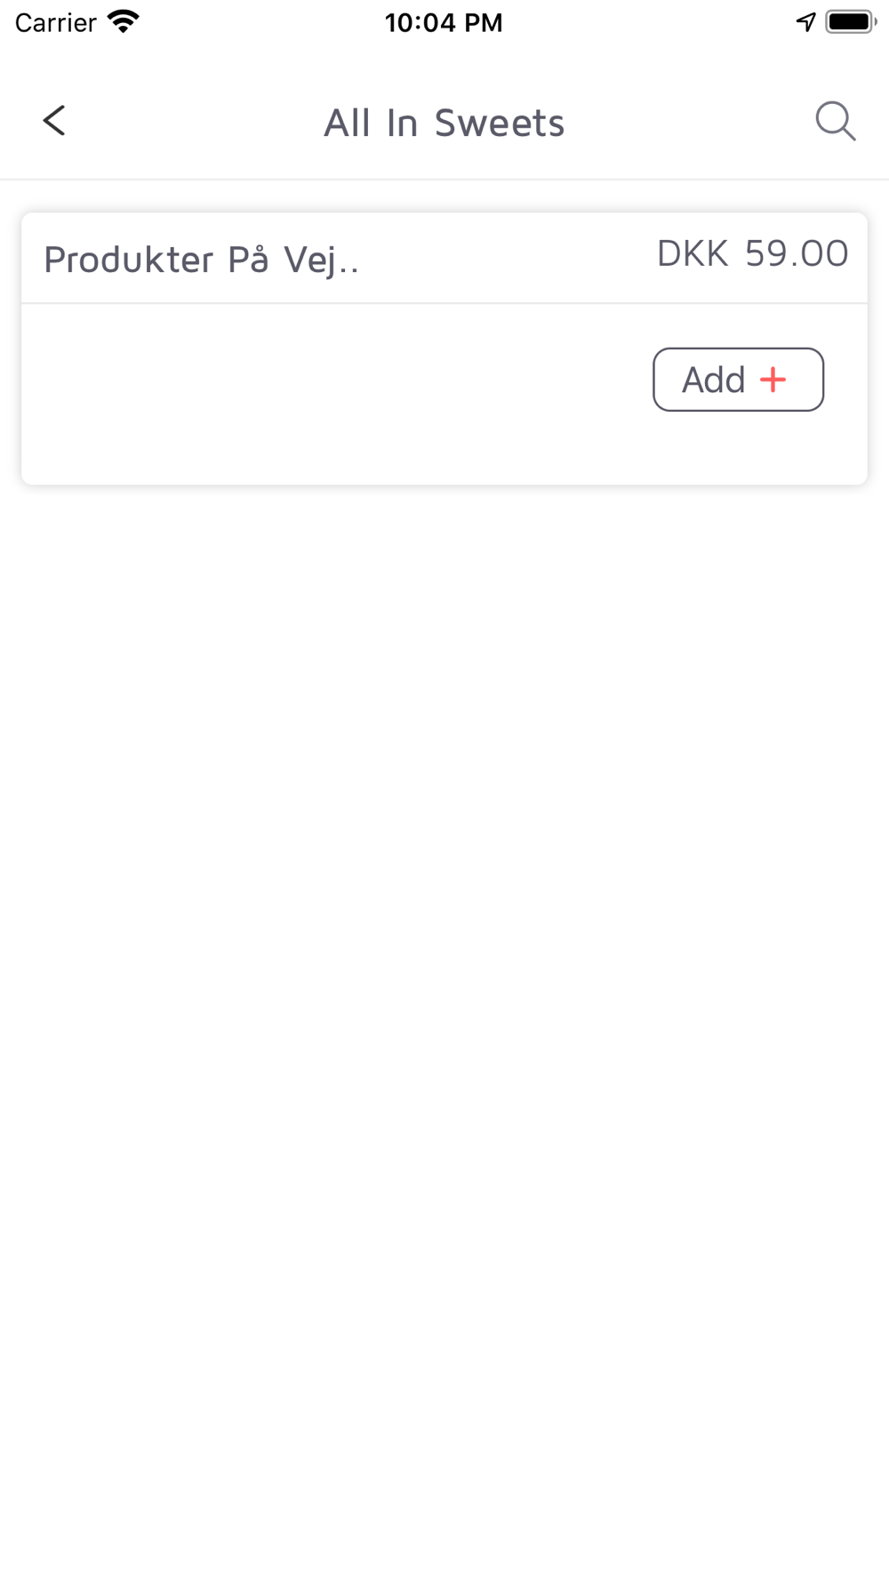Tap the Carrier label in status bar
The image size is (889, 1581).
coord(55,22)
